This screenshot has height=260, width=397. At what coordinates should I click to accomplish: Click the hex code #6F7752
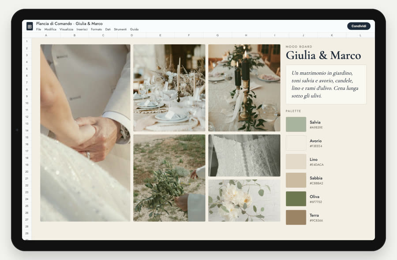point(316,202)
